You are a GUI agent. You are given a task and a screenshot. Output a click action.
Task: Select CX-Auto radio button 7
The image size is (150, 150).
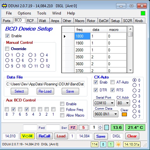point(134,116)
